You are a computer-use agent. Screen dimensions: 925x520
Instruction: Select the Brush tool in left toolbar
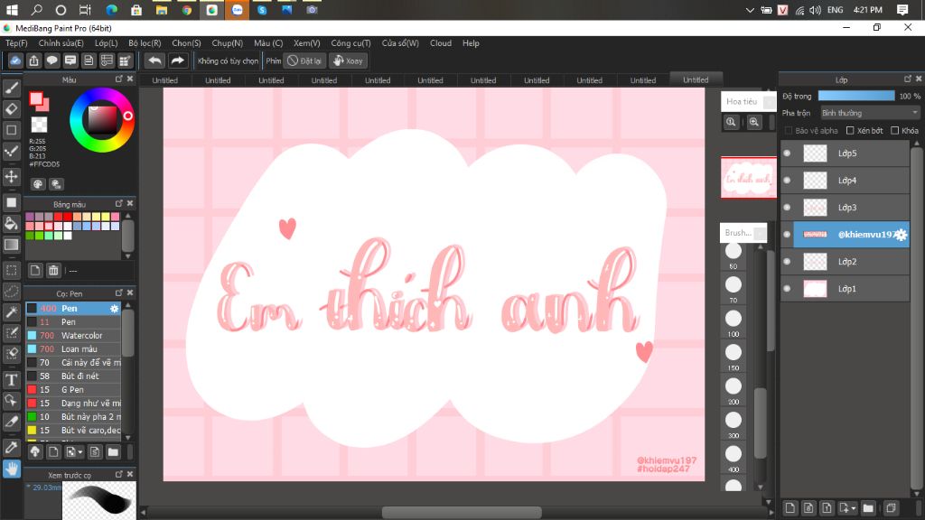point(12,88)
